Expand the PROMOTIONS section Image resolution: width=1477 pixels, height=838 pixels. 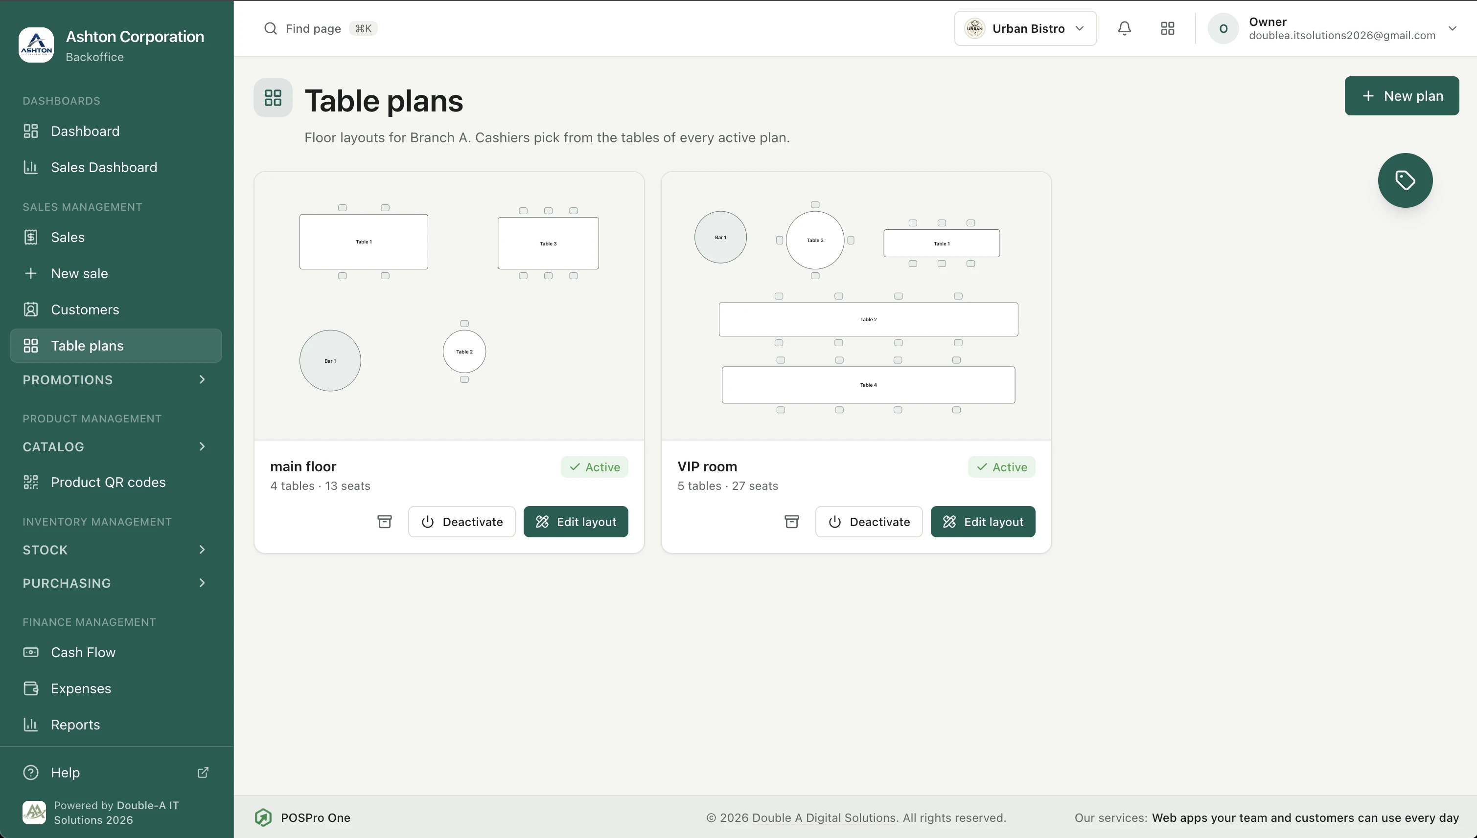(115, 380)
